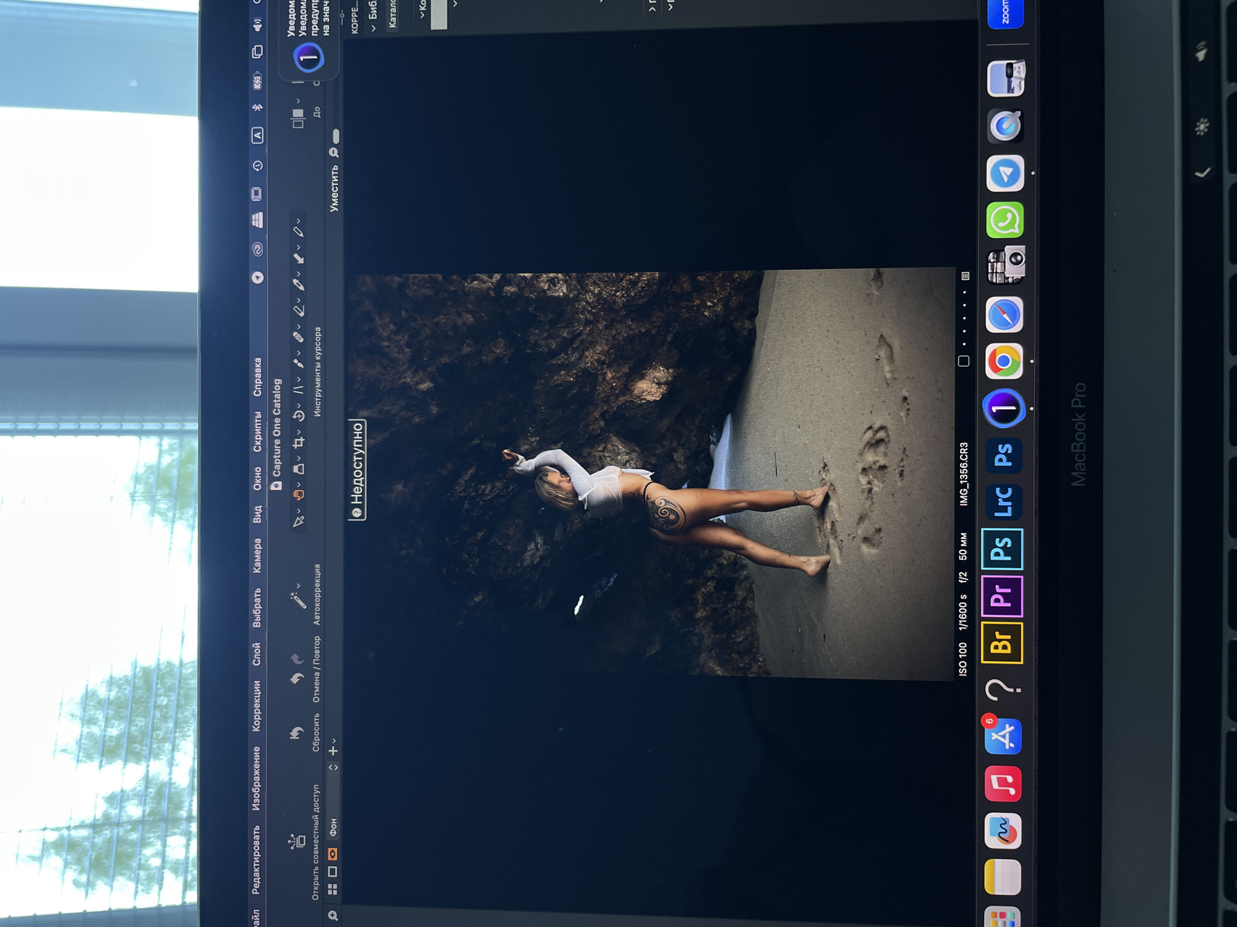1237x927 pixels.
Task: Click the 'Недоступно' badge on the image
Action: 357,470
